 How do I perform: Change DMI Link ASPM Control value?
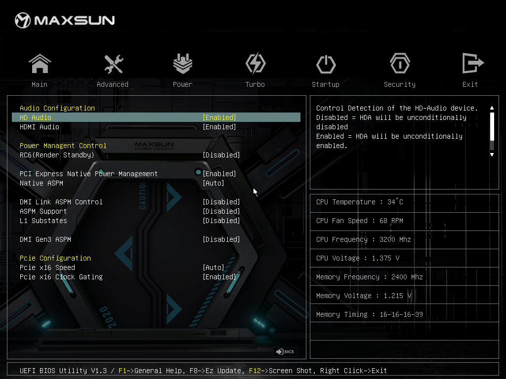tap(221, 202)
